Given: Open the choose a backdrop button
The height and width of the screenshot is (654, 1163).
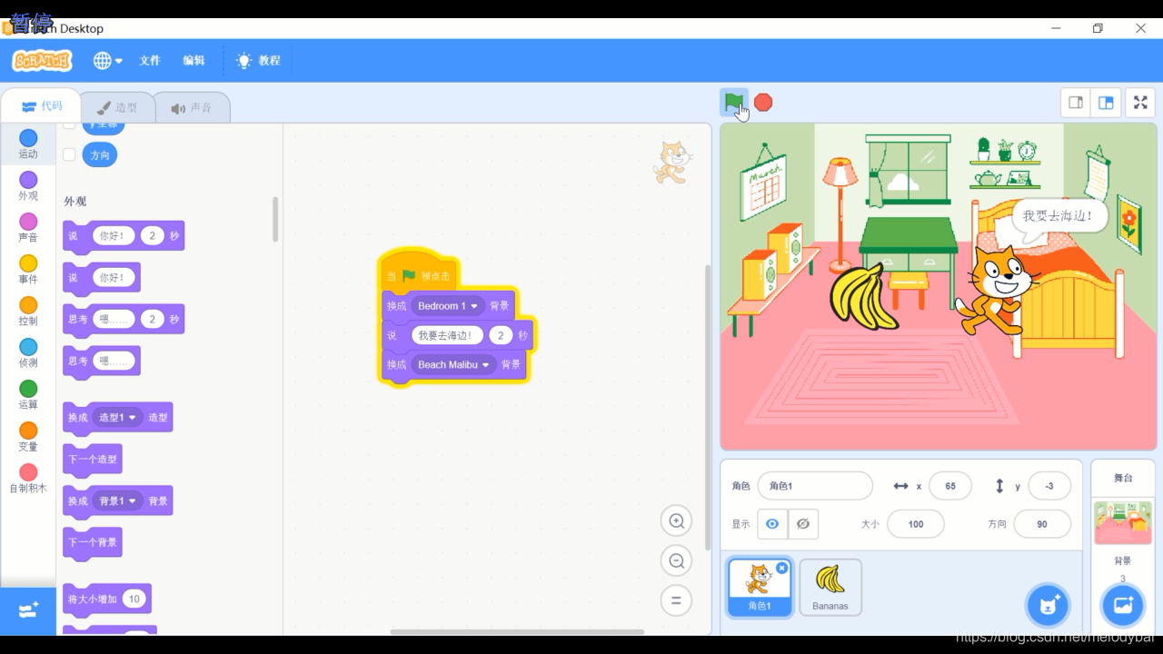Looking at the screenshot, I should [x=1123, y=605].
